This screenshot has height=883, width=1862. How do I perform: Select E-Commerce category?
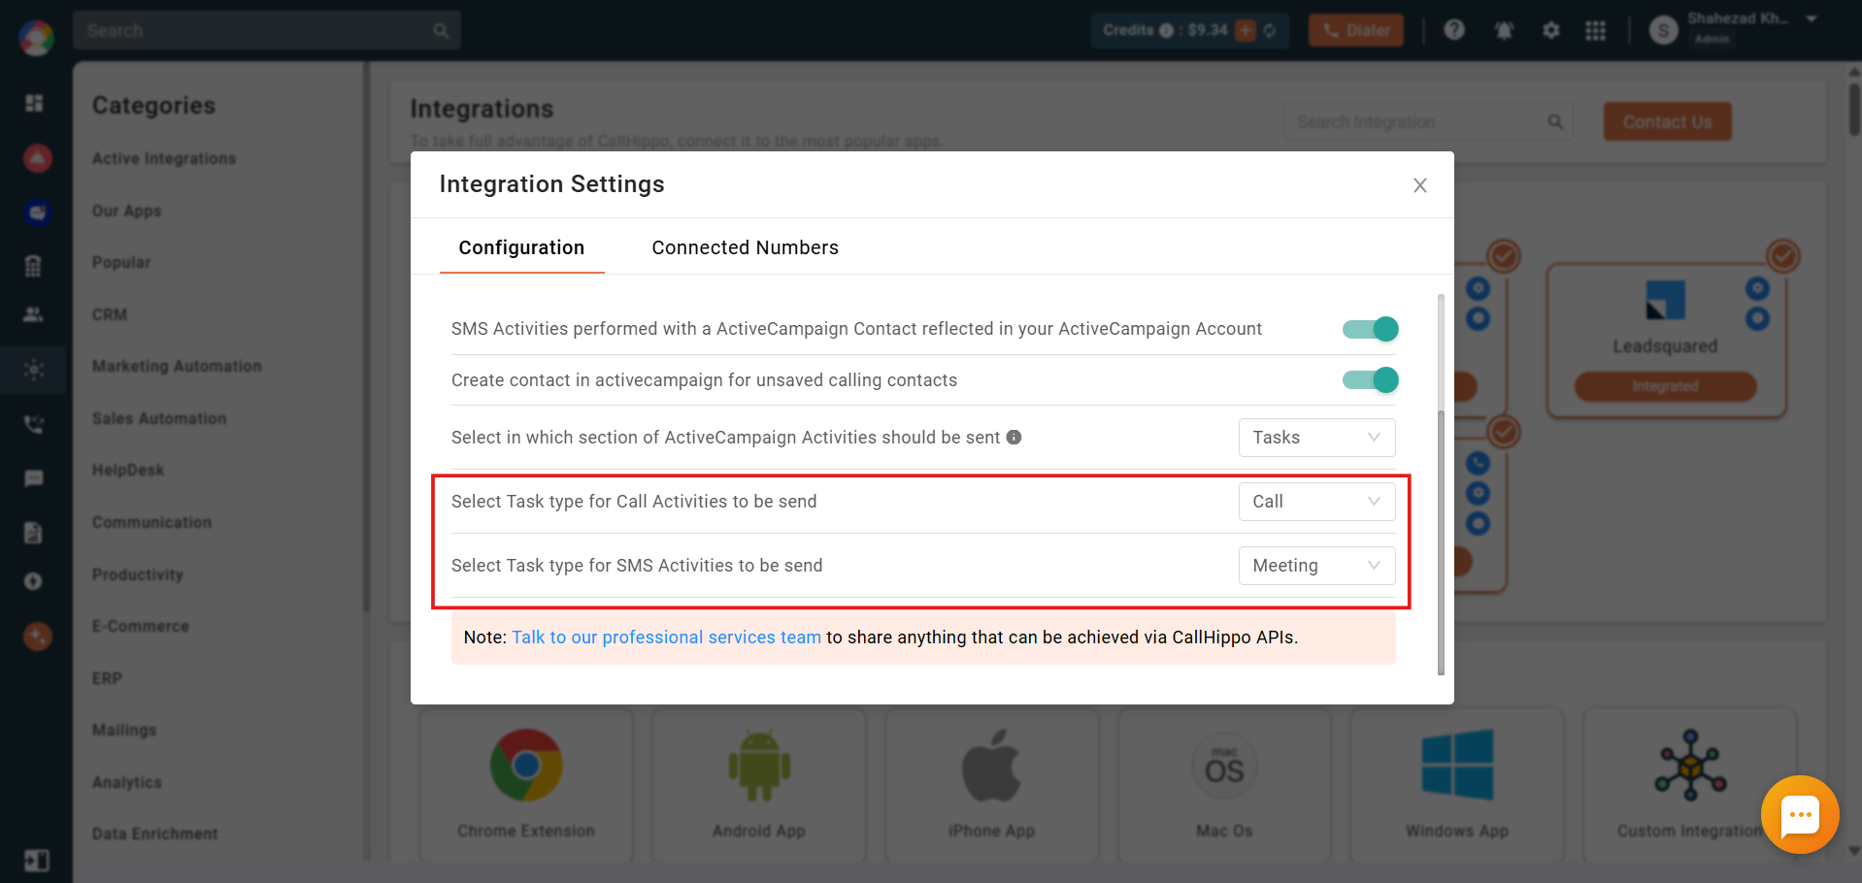tap(141, 626)
